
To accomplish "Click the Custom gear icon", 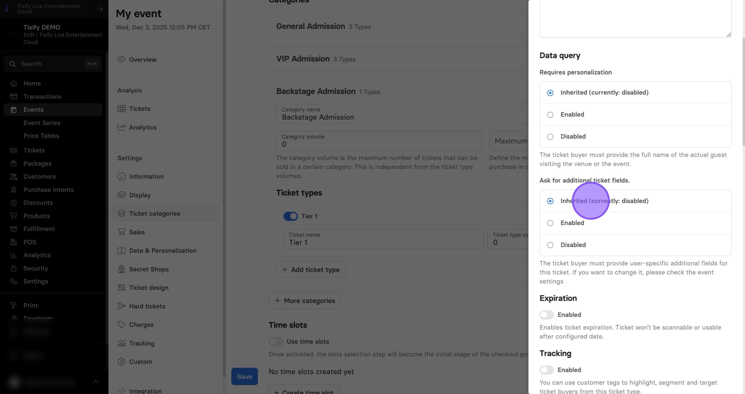I will coord(121,361).
